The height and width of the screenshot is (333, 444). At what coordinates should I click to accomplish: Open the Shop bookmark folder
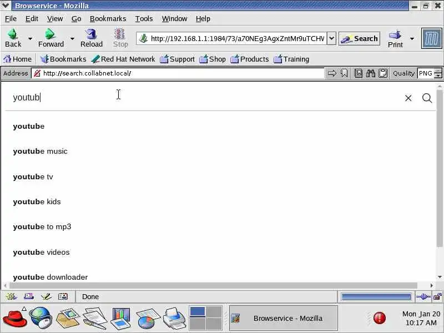click(x=213, y=59)
